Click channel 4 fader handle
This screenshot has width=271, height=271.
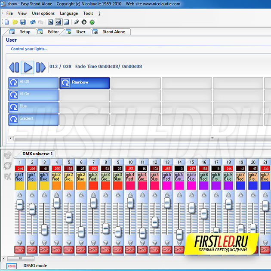tap(56, 203)
